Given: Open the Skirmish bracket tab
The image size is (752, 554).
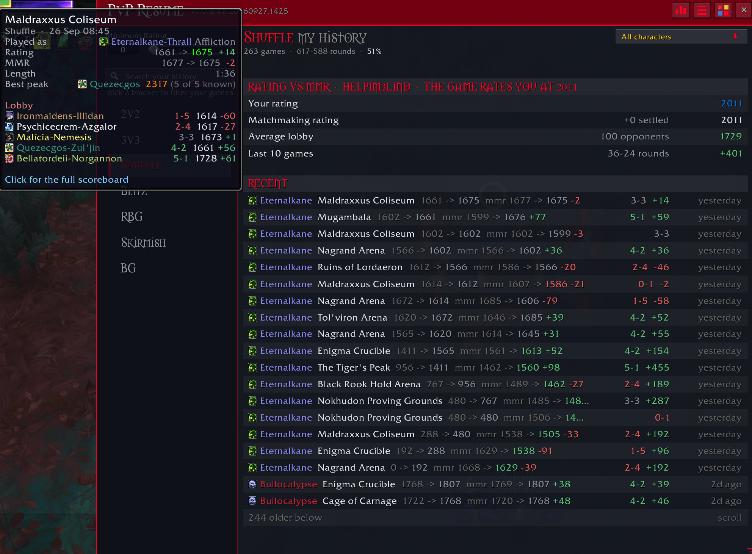Looking at the screenshot, I should tap(143, 243).
